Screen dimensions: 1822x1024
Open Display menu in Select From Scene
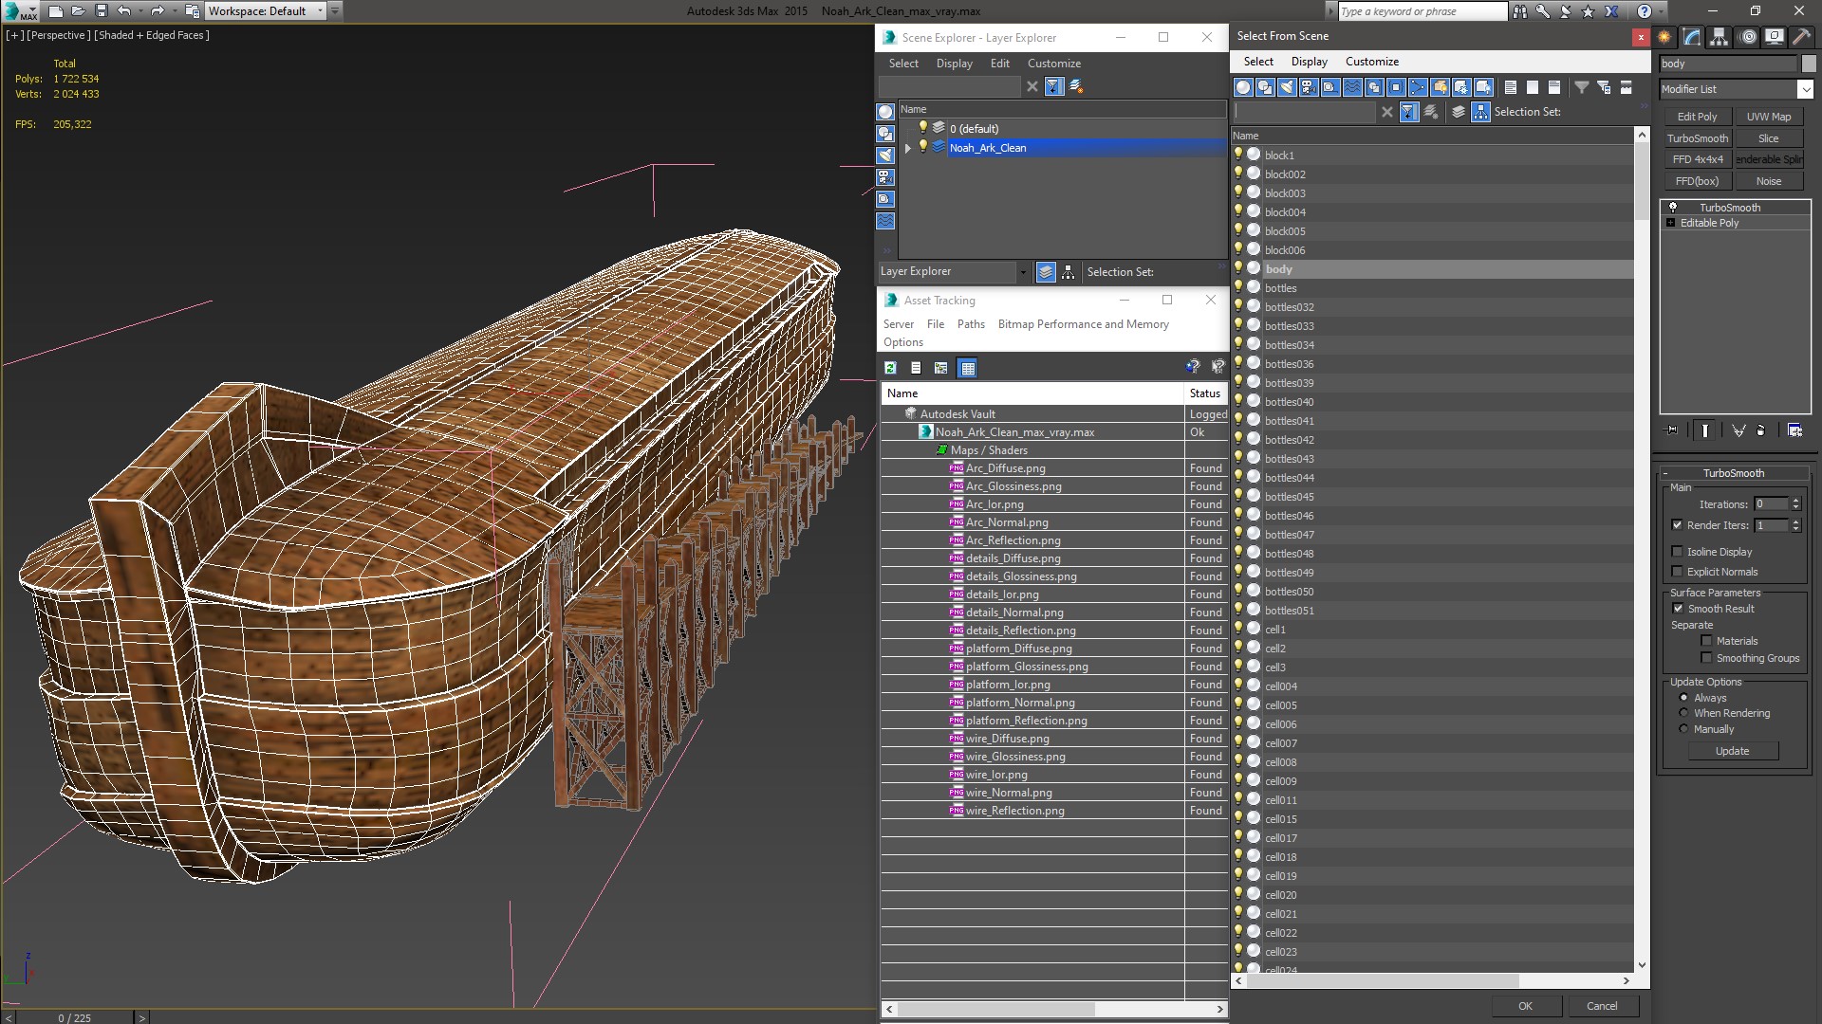pos(1309,62)
